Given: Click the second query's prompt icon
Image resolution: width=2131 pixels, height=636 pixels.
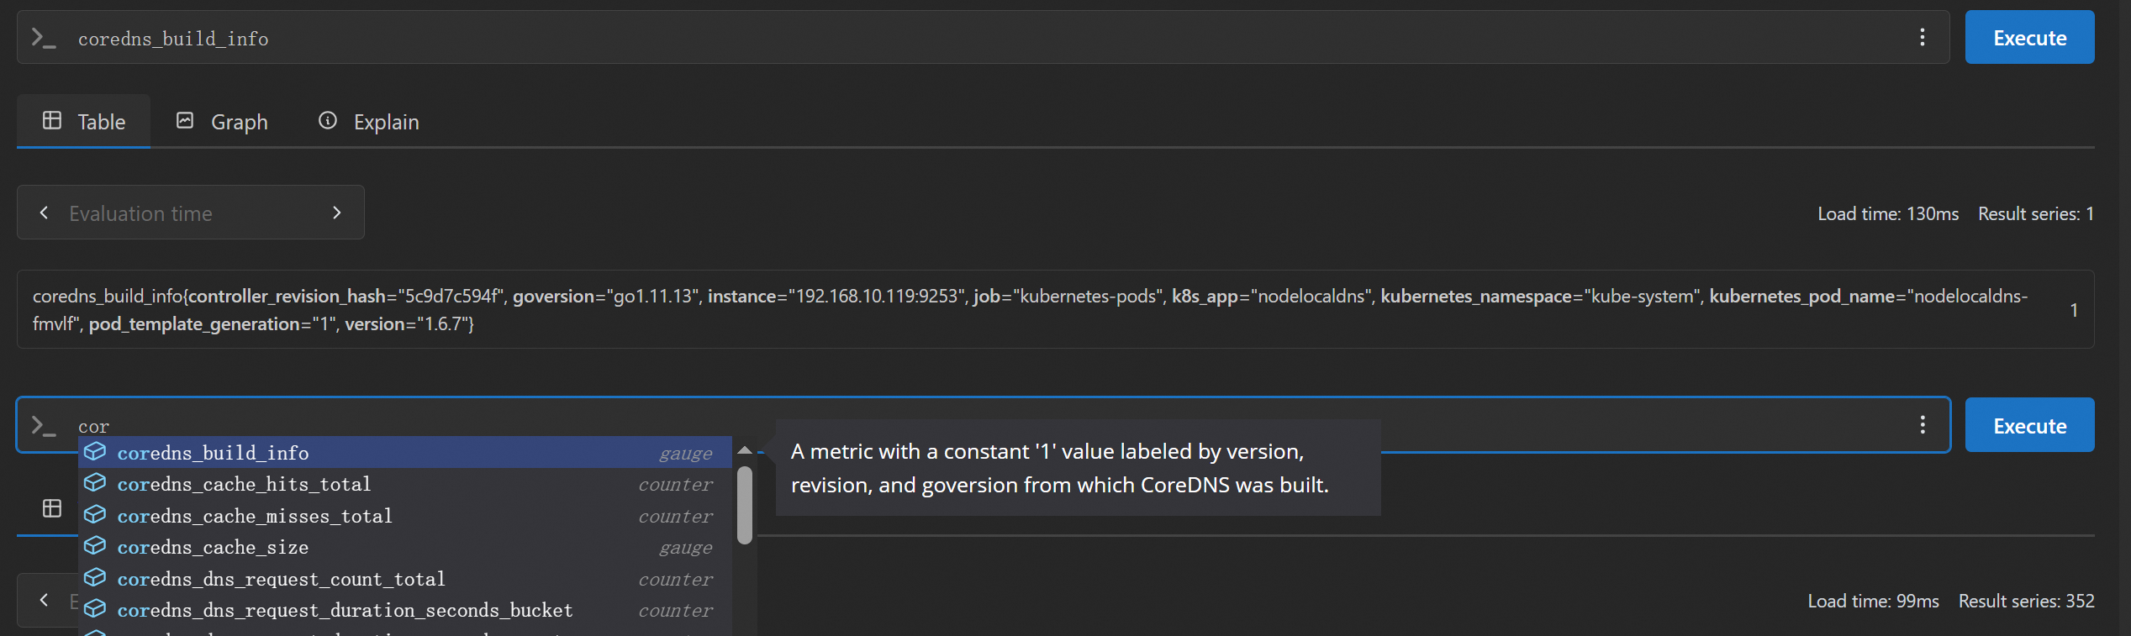Looking at the screenshot, I should click(x=43, y=426).
